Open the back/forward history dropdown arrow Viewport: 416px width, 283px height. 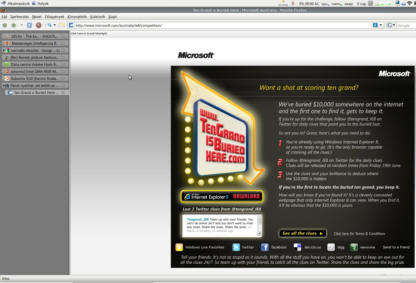coord(22,25)
